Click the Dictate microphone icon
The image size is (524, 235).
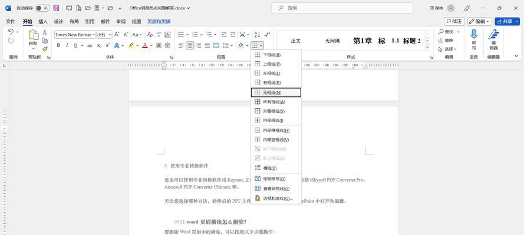473,34
